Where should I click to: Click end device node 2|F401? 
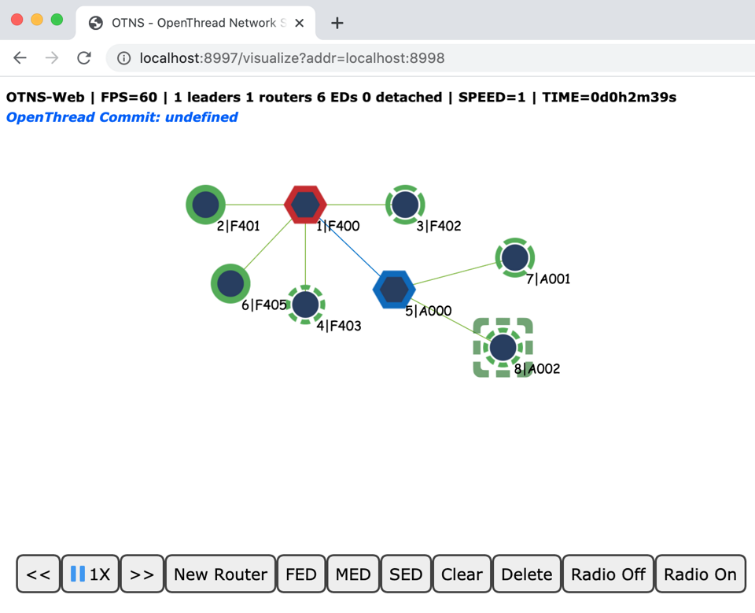click(x=205, y=203)
